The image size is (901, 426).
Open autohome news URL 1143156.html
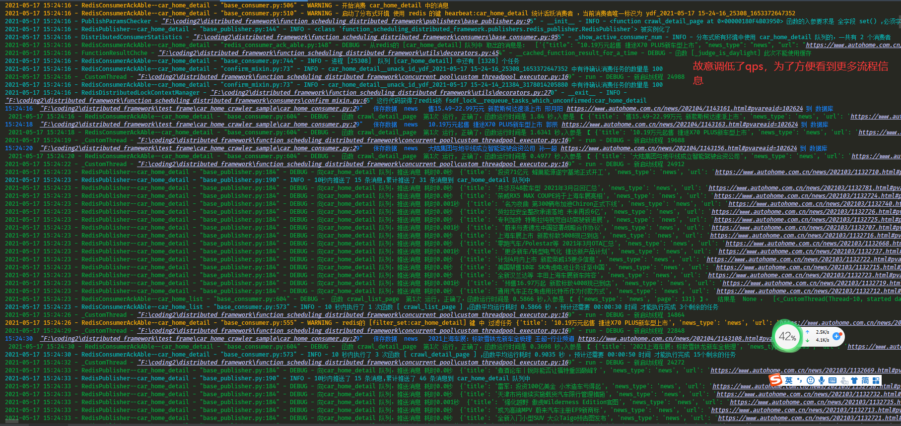679,148
